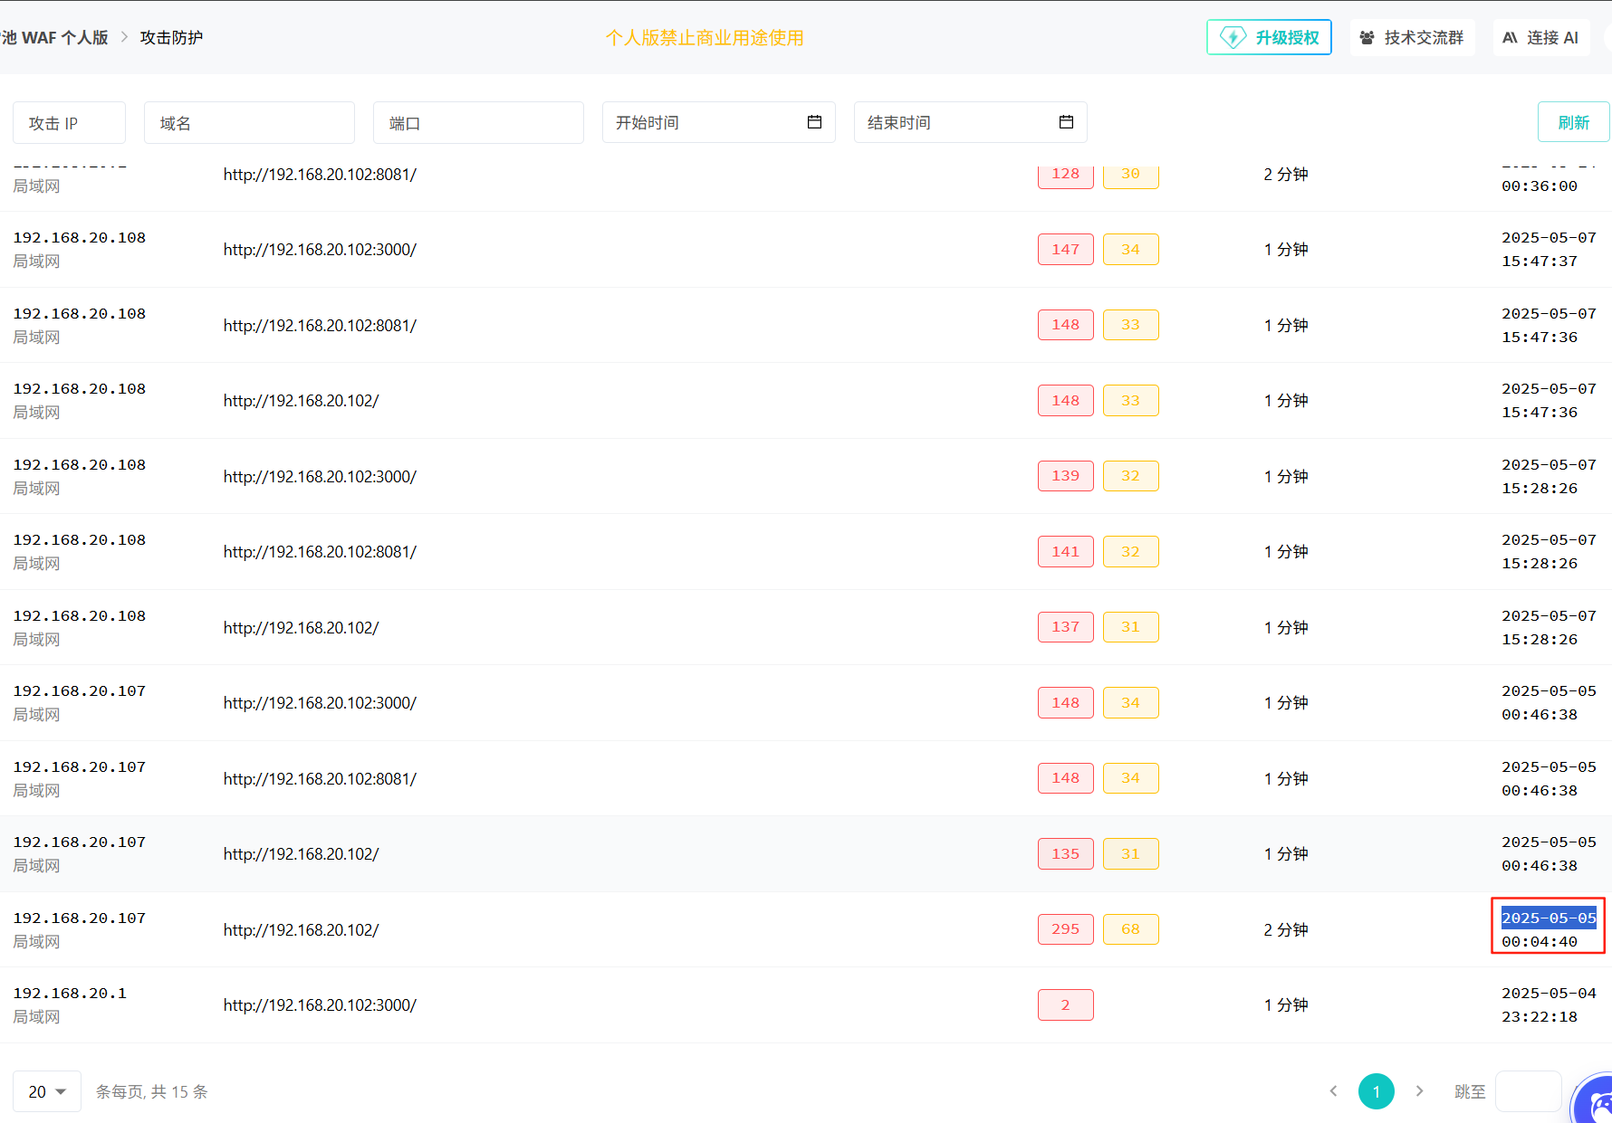
Task: Click URL 192.168.20.102:8081 in the 15:28:26 row
Action: click(x=320, y=551)
